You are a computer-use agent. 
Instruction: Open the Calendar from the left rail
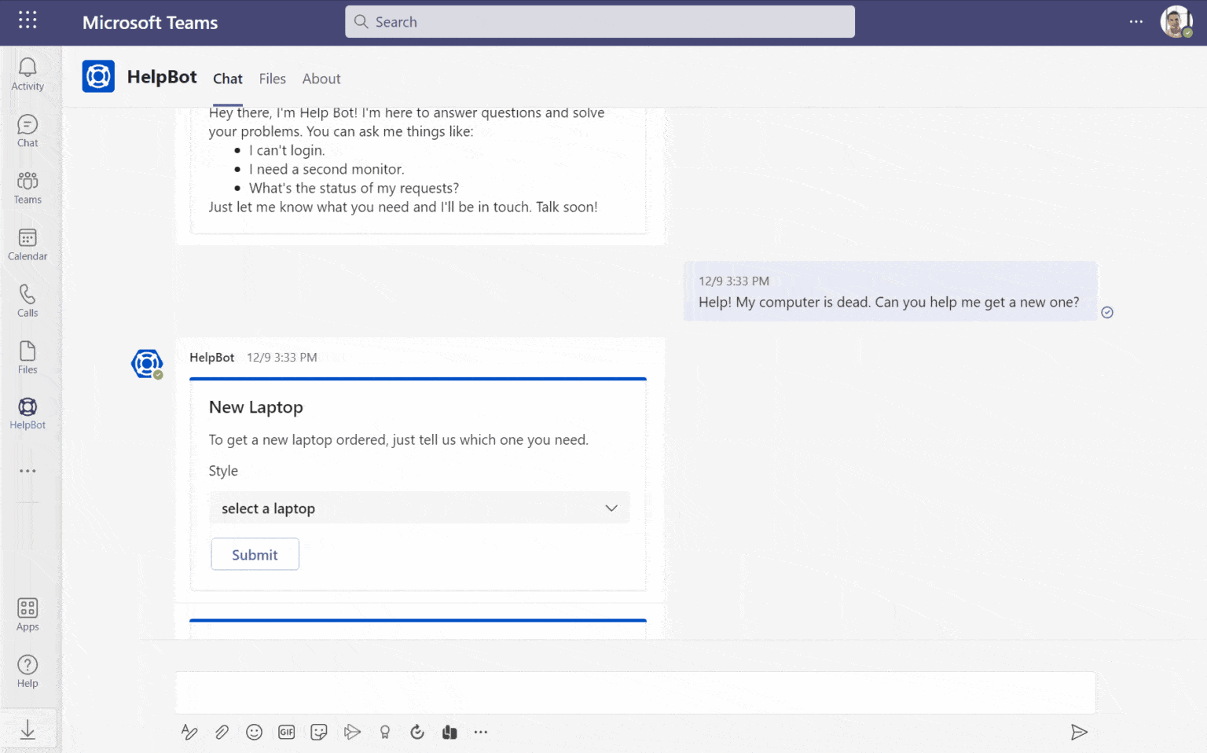pos(28,244)
